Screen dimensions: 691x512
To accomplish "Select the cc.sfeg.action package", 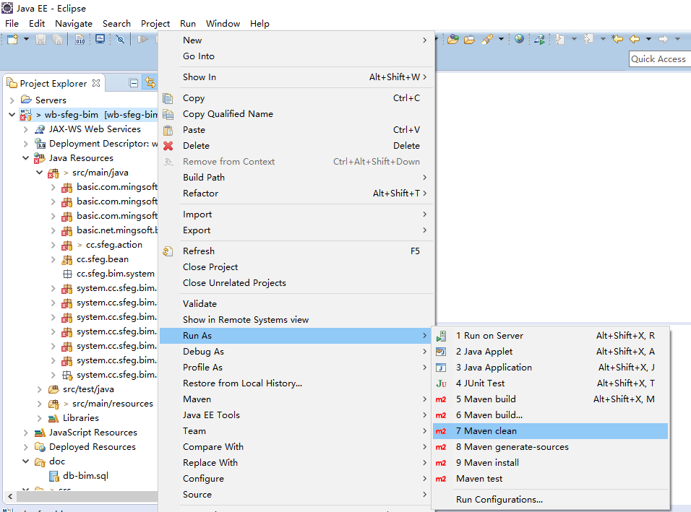I will coord(113,245).
